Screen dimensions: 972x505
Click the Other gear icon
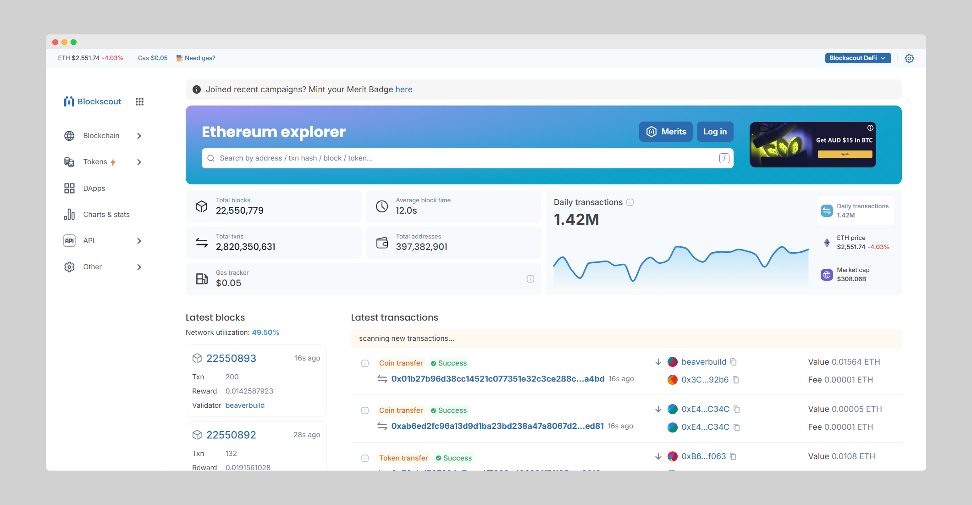tap(69, 267)
